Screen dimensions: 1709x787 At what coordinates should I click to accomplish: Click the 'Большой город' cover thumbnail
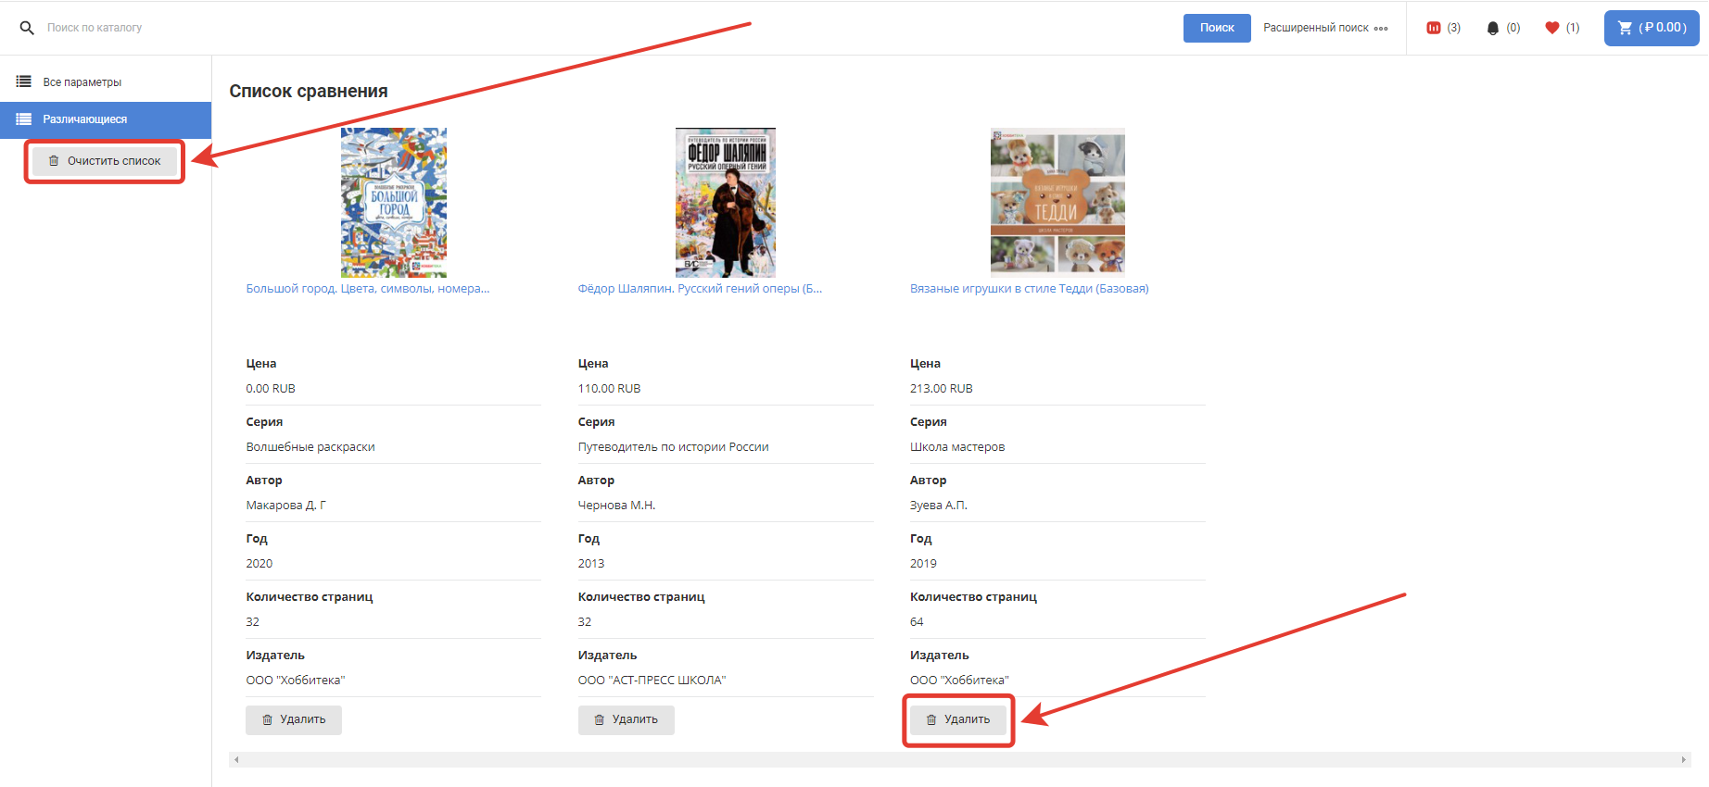click(394, 203)
